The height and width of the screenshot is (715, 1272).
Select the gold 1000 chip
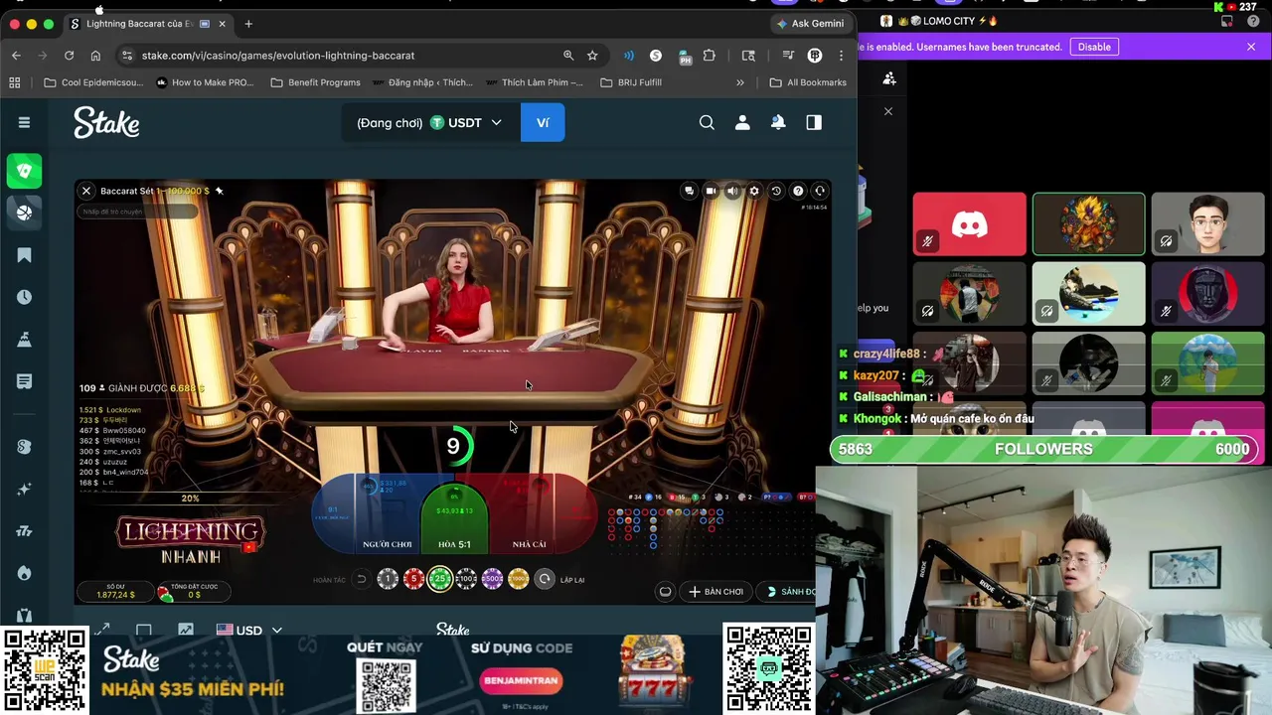coord(518,579)
